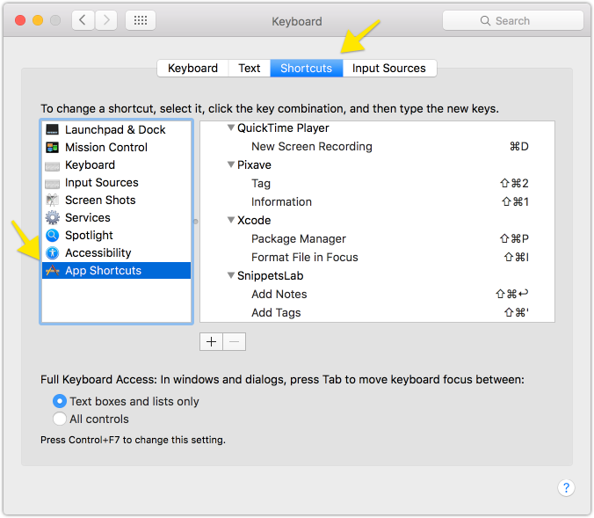Click the SnippetsLab group label
This screenshot has width=594, height=518.
tap(270, 275)
